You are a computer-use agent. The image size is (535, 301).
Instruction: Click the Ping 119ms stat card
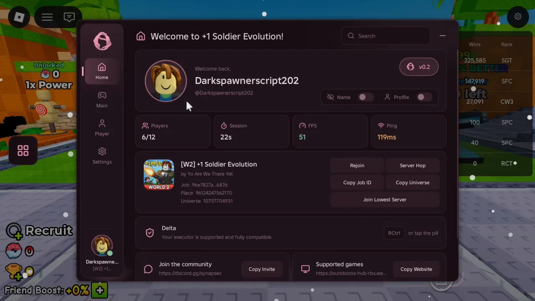pos(409,131)
